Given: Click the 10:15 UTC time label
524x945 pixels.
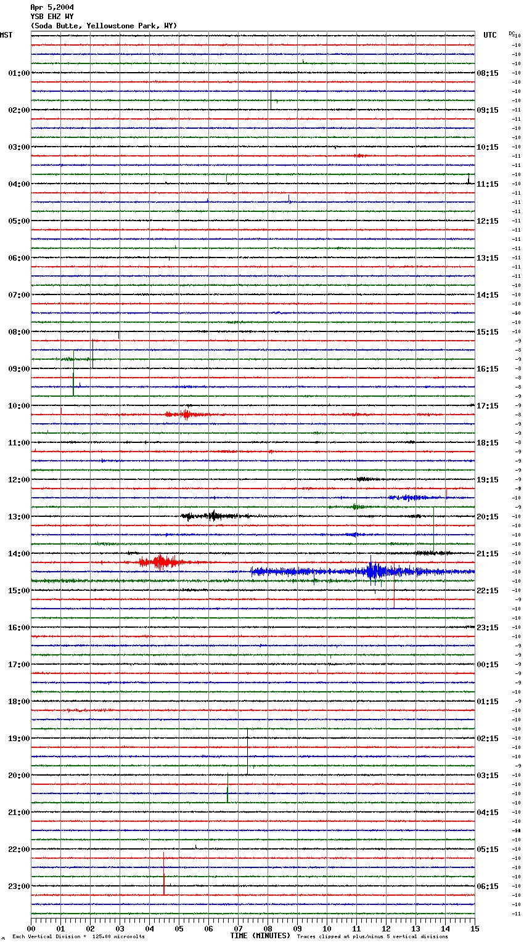Looking at the screenshot, I should (488, 147).
